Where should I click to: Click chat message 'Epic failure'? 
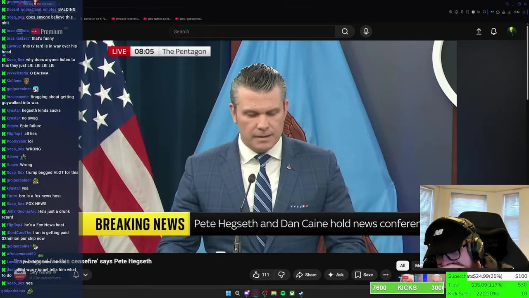tap(31, 126)
